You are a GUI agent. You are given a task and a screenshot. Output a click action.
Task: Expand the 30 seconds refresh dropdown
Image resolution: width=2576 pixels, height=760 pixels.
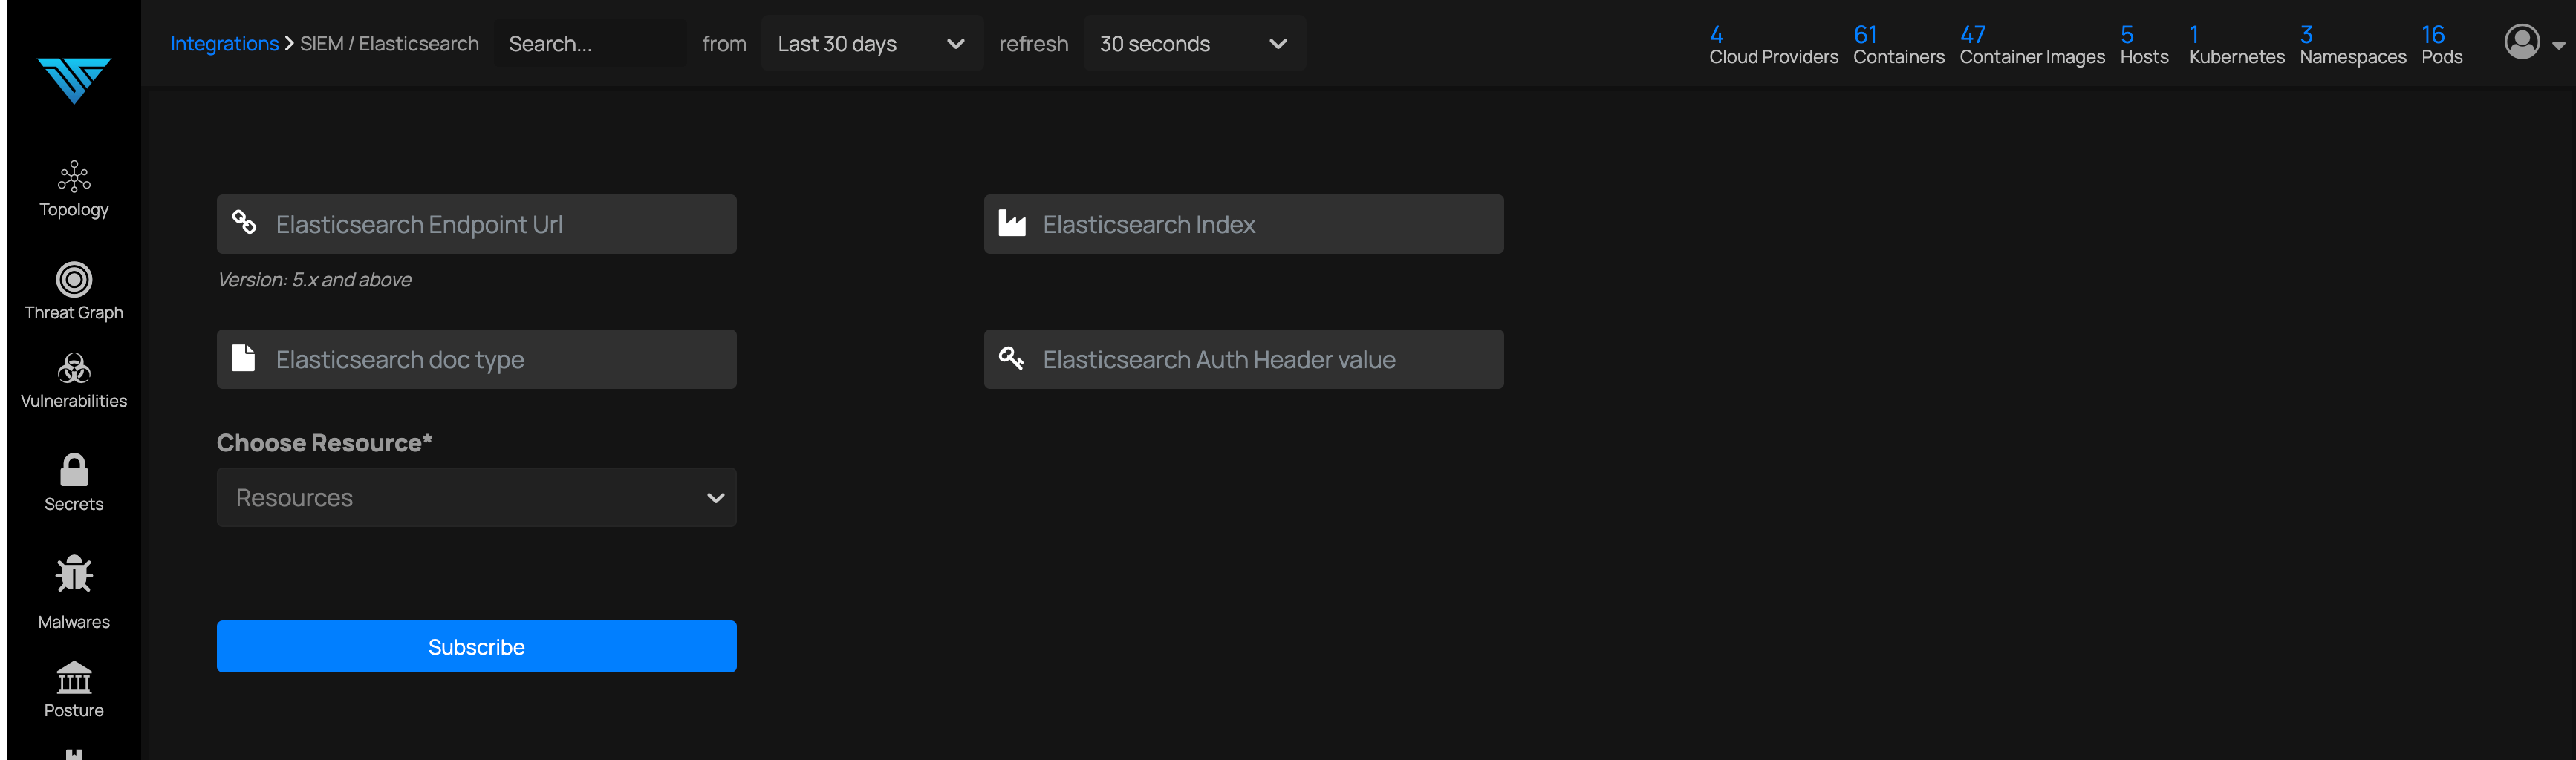[x=1195, y=44]
